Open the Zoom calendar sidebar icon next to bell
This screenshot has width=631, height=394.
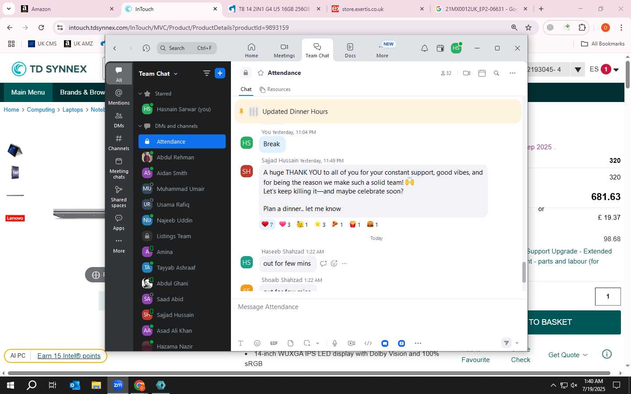point(440,48)
